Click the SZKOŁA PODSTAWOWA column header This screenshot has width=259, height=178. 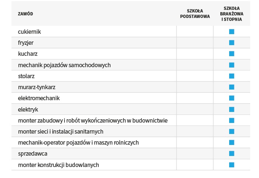pos(195,14)
